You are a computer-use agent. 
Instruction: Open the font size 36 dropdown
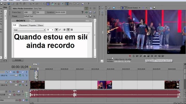click(50, 30)
